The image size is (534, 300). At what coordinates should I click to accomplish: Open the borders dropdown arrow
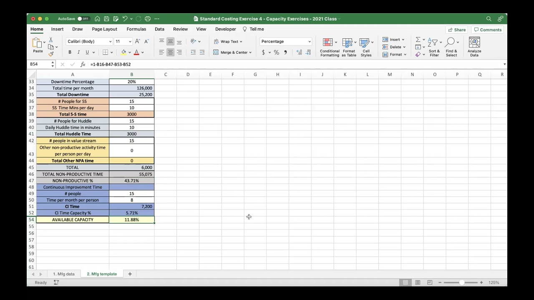(x=111, y=52)
